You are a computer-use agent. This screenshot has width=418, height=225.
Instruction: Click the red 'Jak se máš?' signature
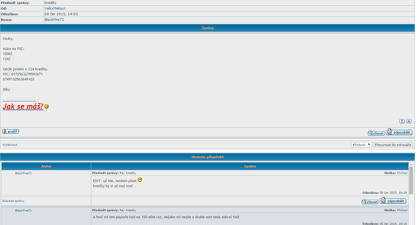(23, 106)
